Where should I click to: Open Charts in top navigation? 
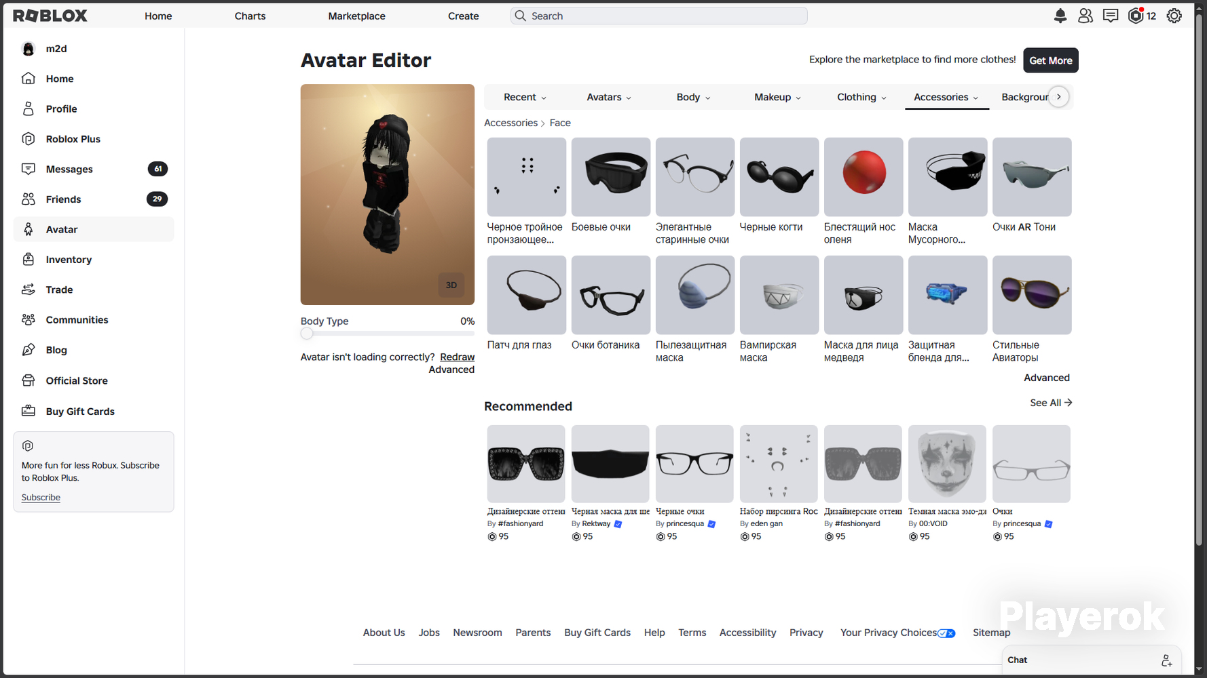click(x=250, y=16)
